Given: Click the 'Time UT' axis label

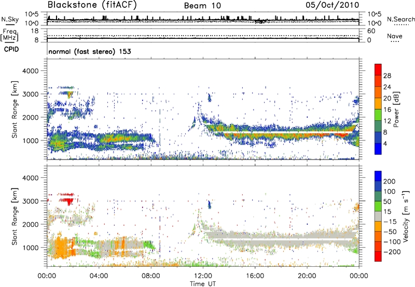Looking at the screenshot, I should [203, 284].
